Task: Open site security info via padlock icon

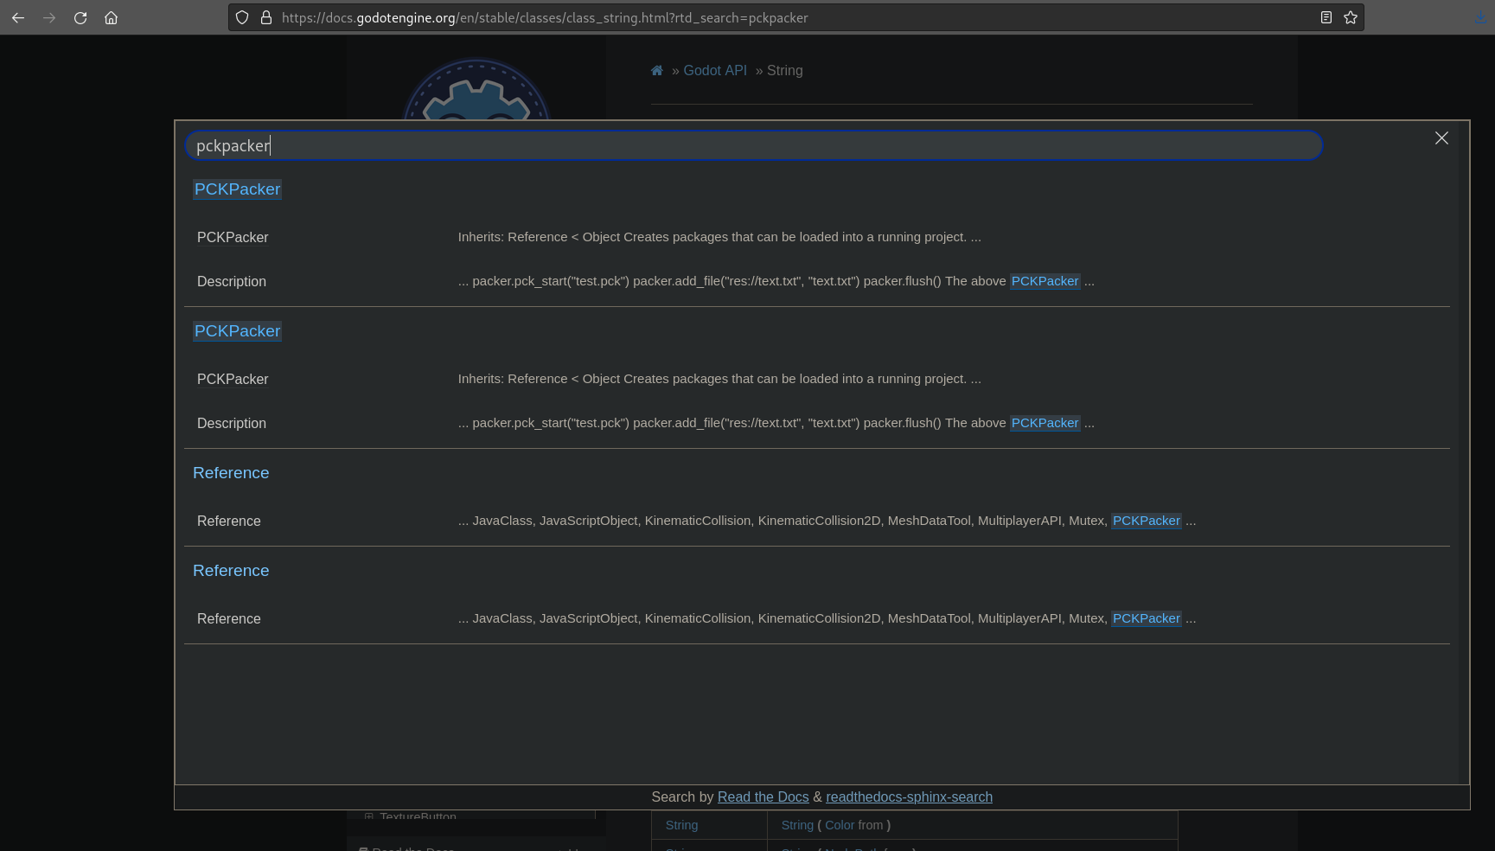Action: coord(265,17)
